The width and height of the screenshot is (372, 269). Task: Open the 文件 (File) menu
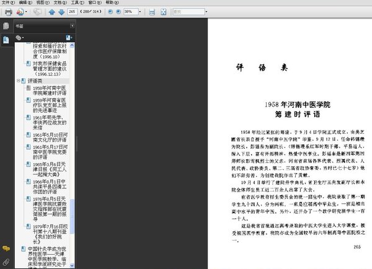click(x=8, y=2)
